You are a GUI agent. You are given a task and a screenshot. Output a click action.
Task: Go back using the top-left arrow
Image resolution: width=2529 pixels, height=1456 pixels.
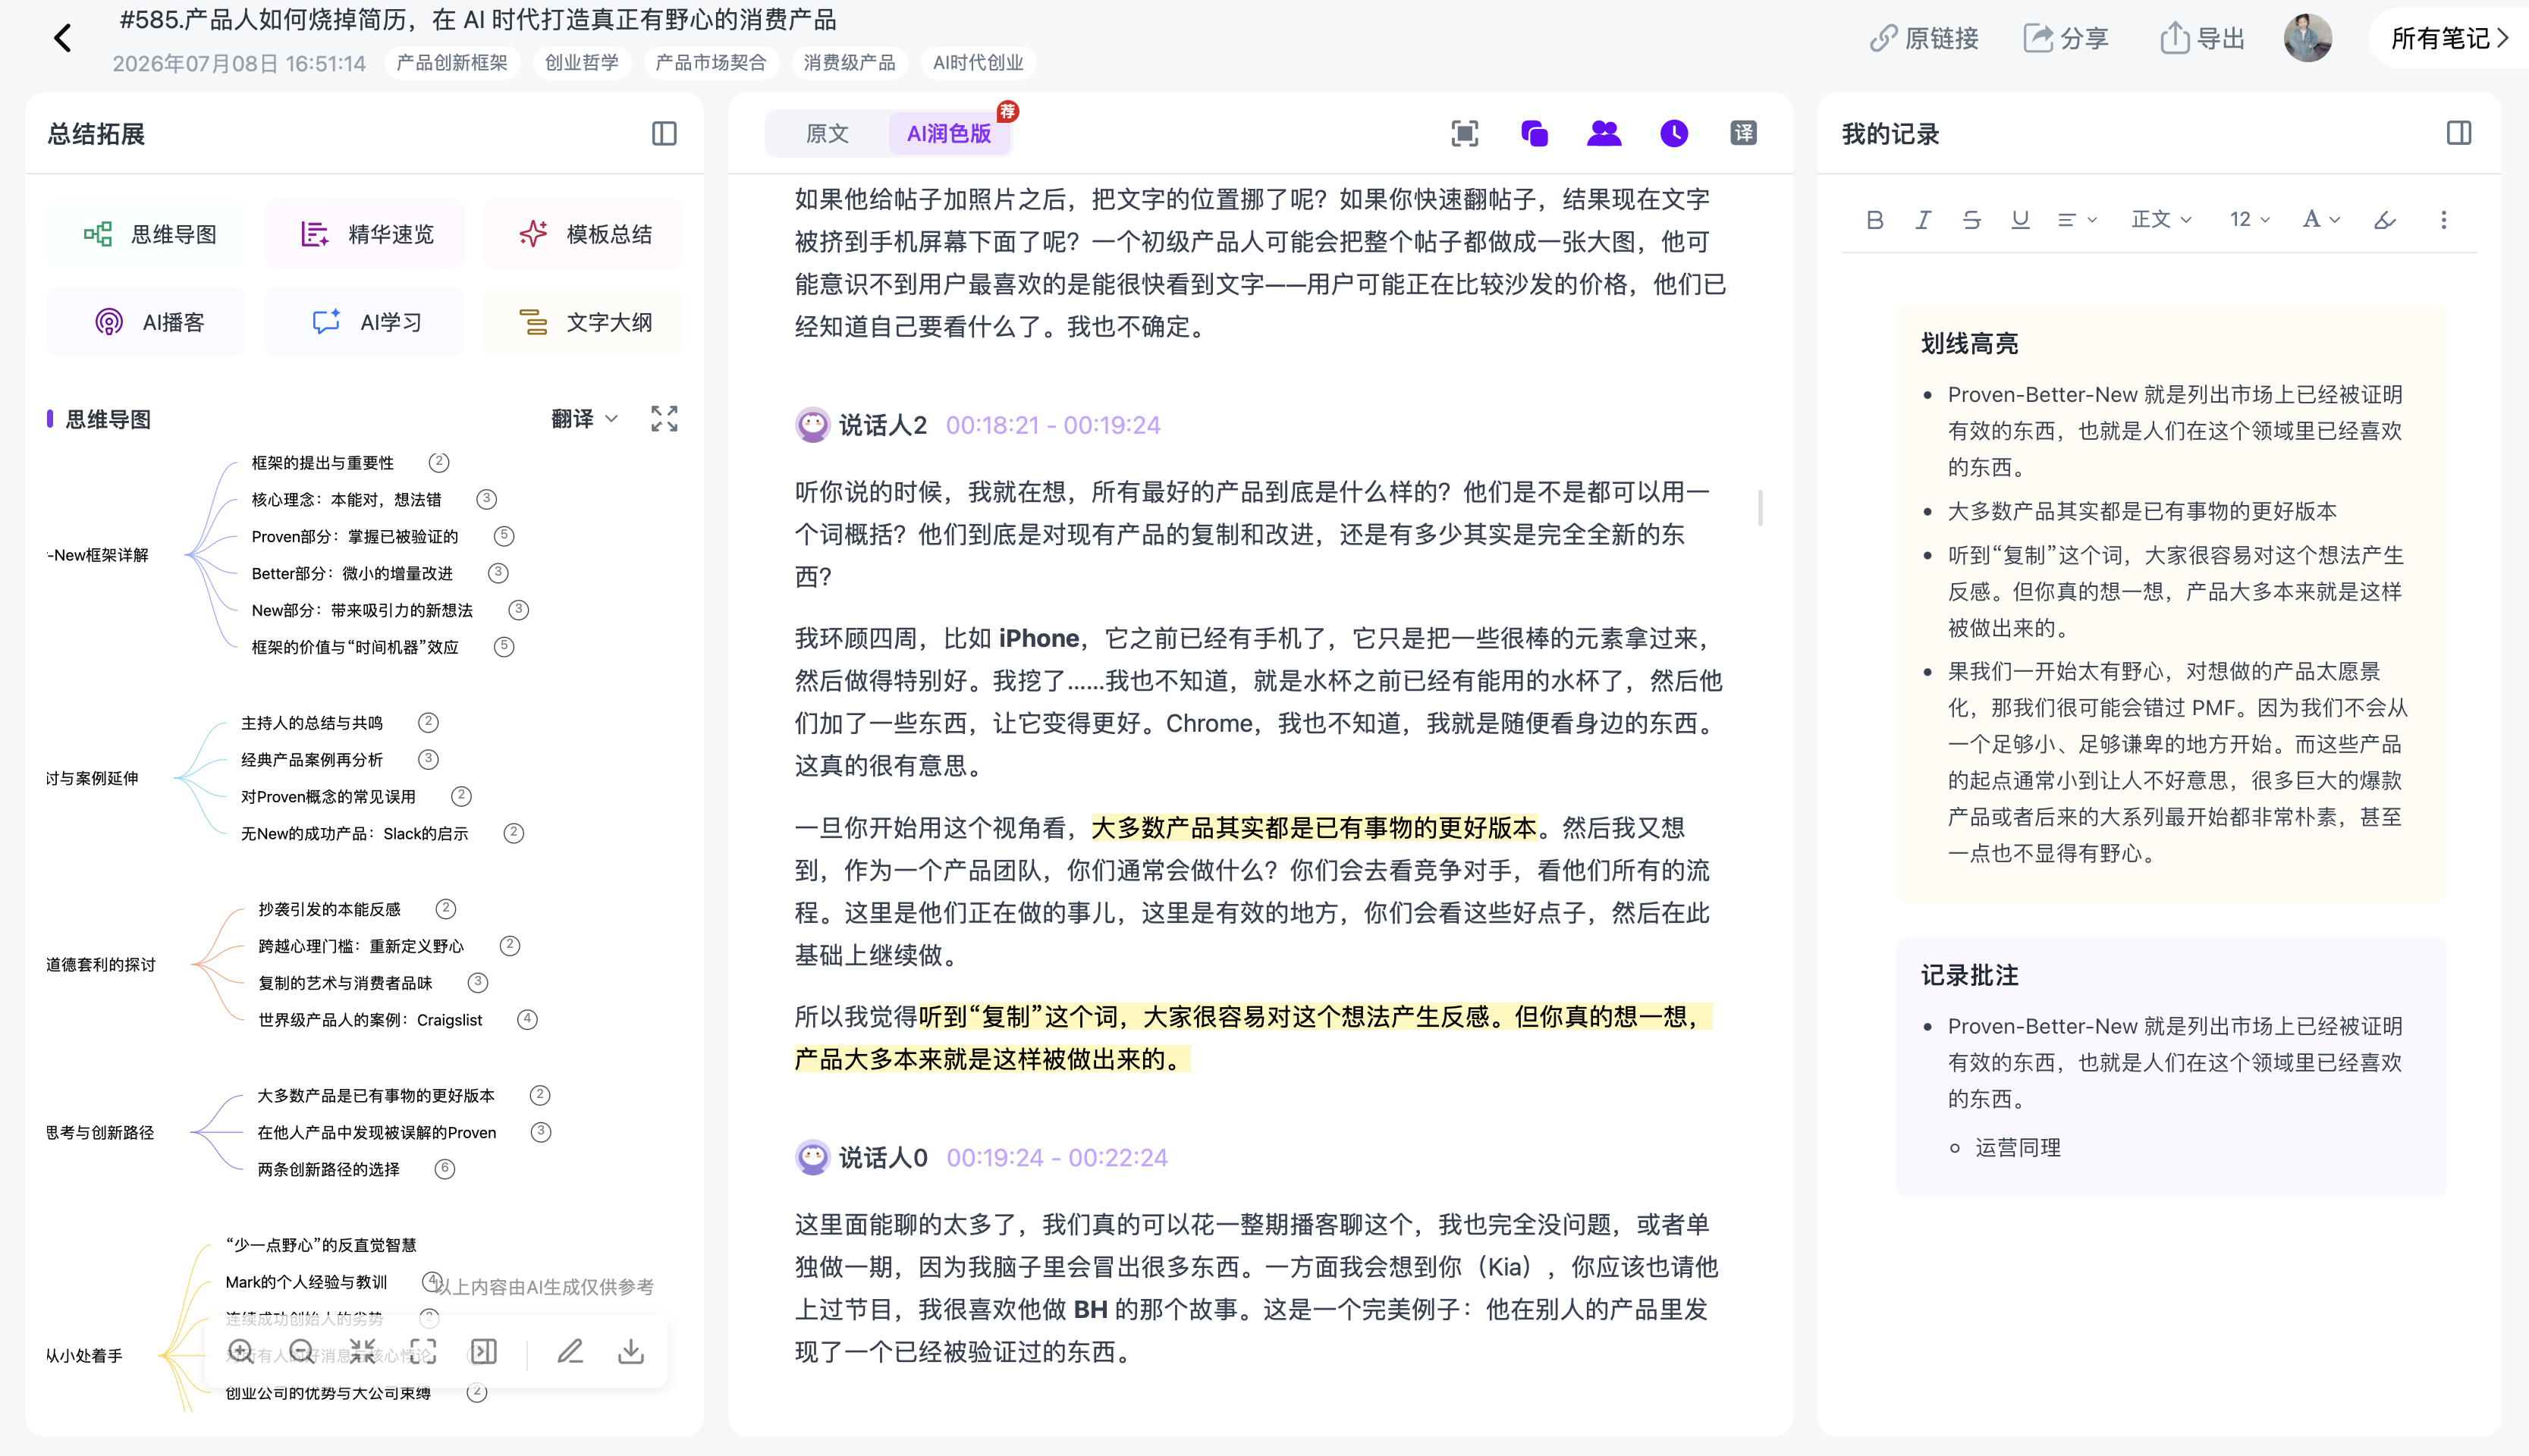point(63,39)
